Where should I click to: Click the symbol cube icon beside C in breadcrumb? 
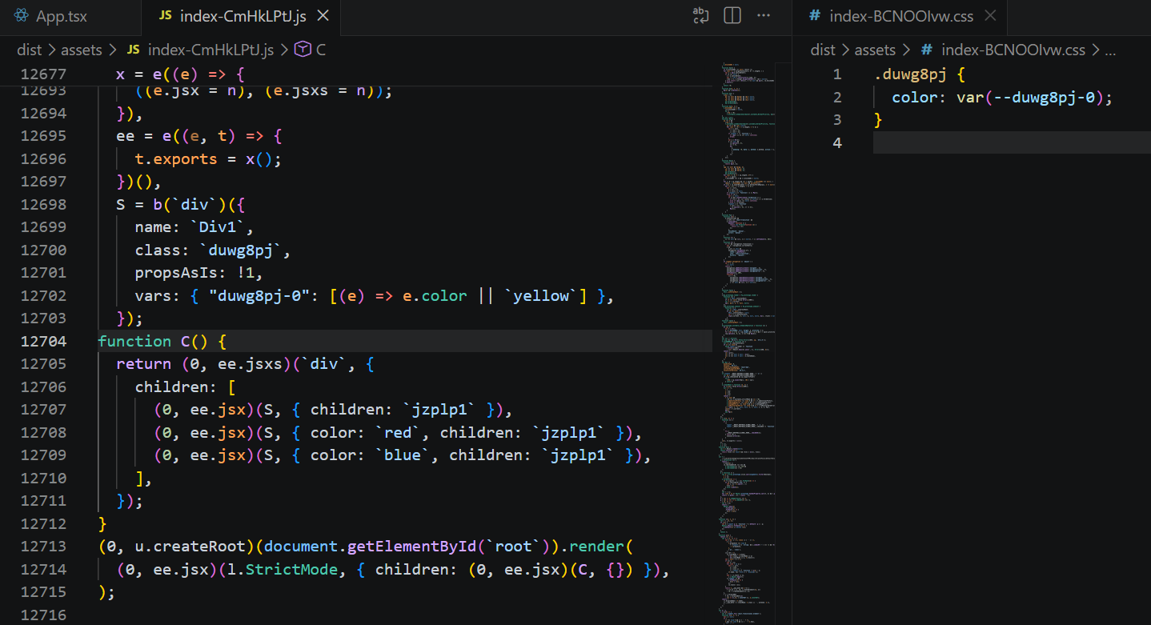pyautogui.click(x=303, y=50)
